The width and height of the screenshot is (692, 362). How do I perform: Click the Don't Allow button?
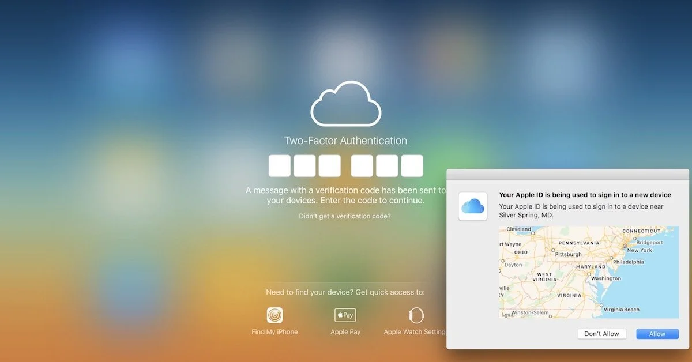coord(601,334)
